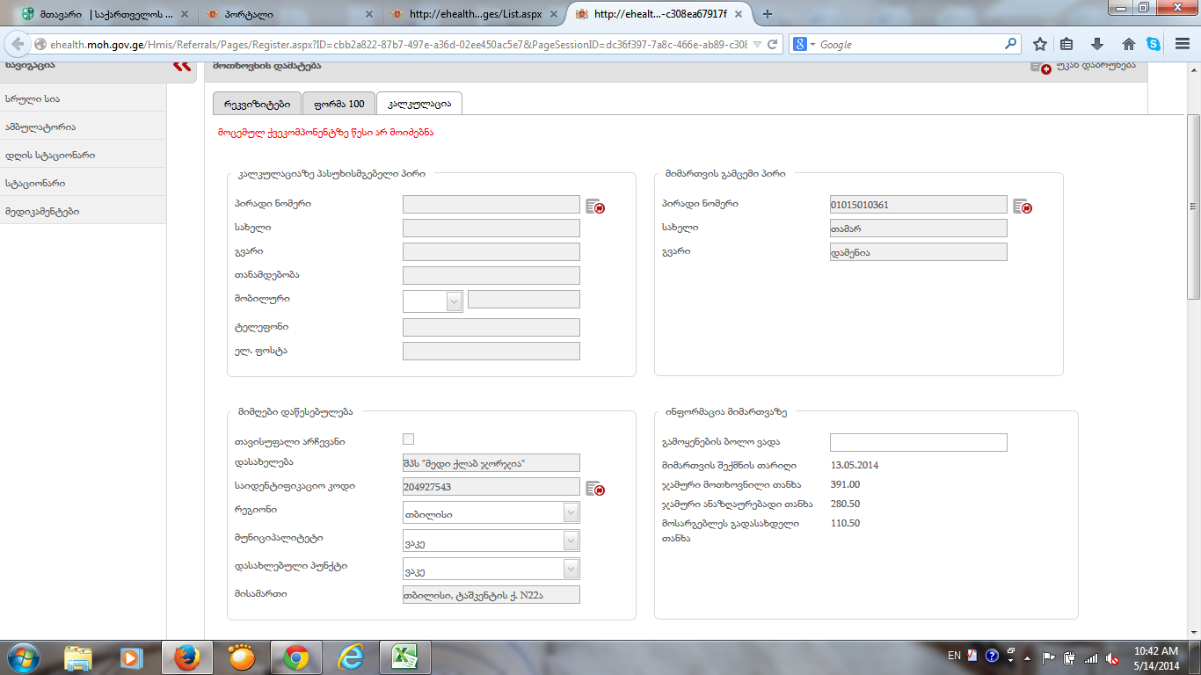The image size is (1201, 675).
Task: Toggle the თავისუფალი არჩევანი checkbox
Action: (x=408, y=439)
